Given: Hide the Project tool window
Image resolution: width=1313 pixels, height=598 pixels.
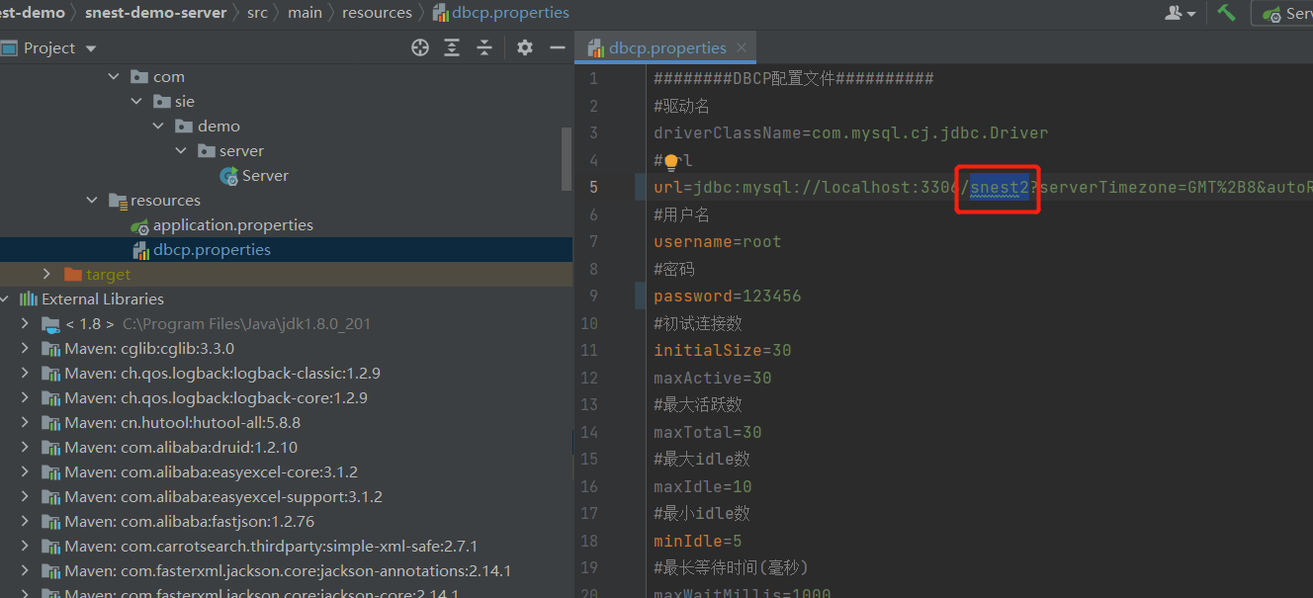Looking at the screenshot, I should (x=557, y=47).
